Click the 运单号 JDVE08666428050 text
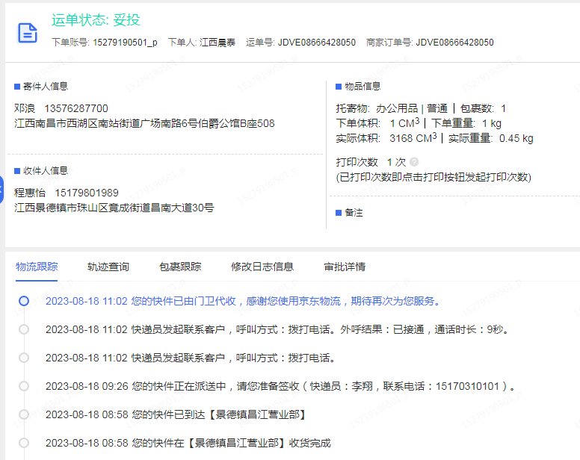580x460 pixels. 317,43
